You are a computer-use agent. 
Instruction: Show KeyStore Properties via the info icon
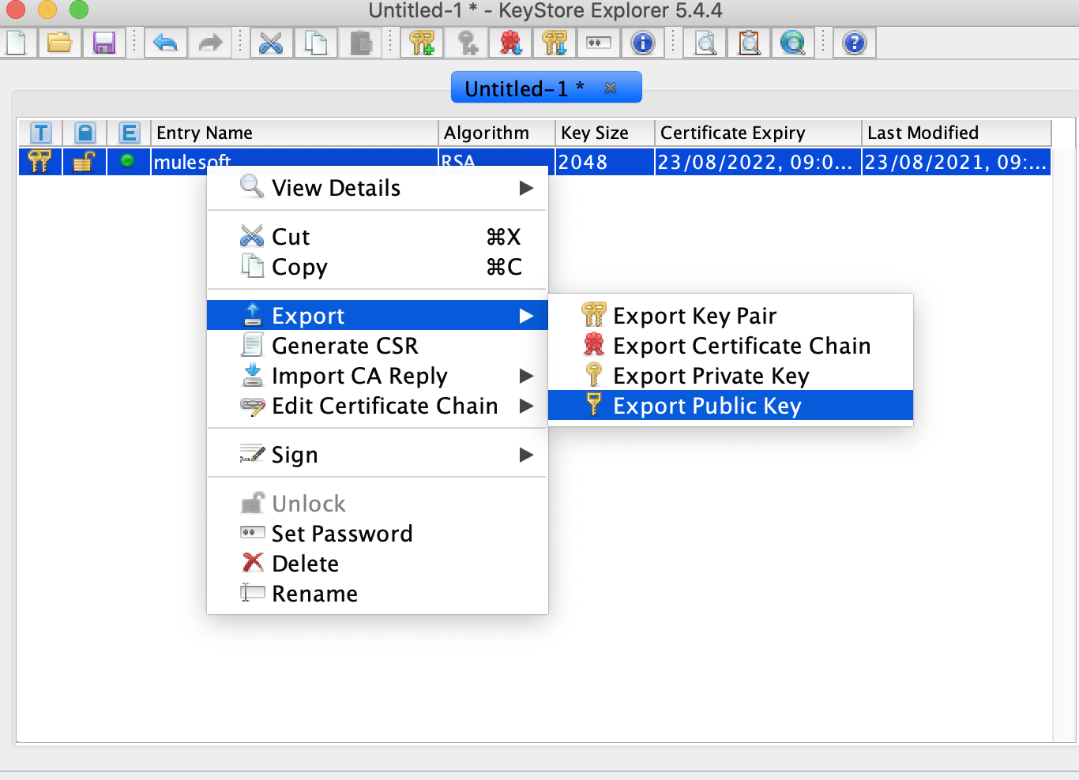tap(643, 43)
